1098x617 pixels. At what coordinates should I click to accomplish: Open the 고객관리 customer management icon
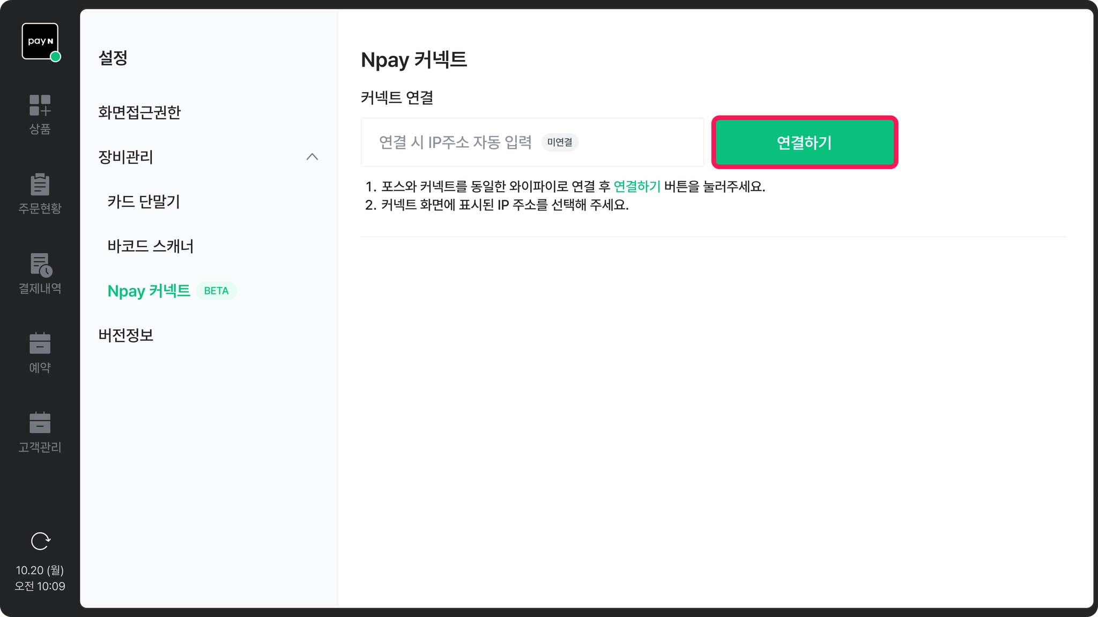(x=40, y=423)
